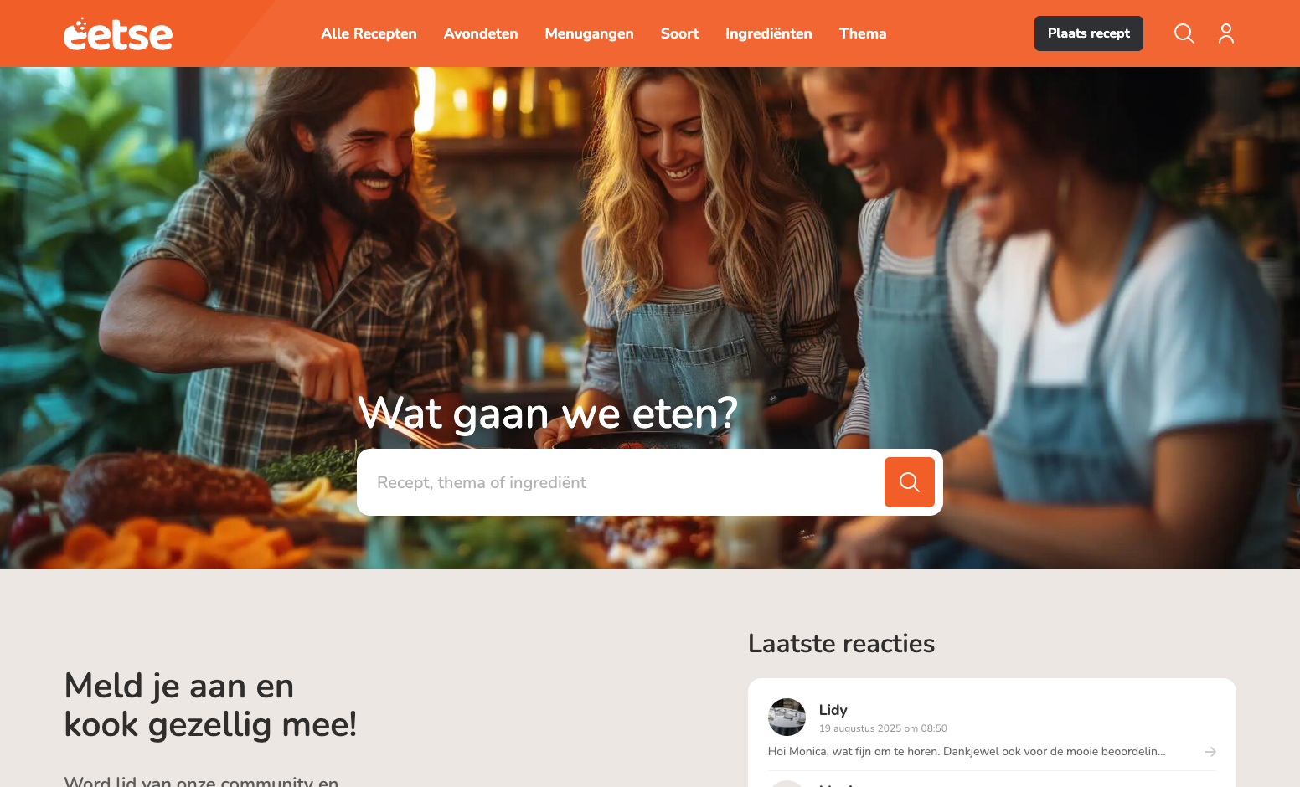
Task: Click the orange search submit button
Action: [909, 482]
